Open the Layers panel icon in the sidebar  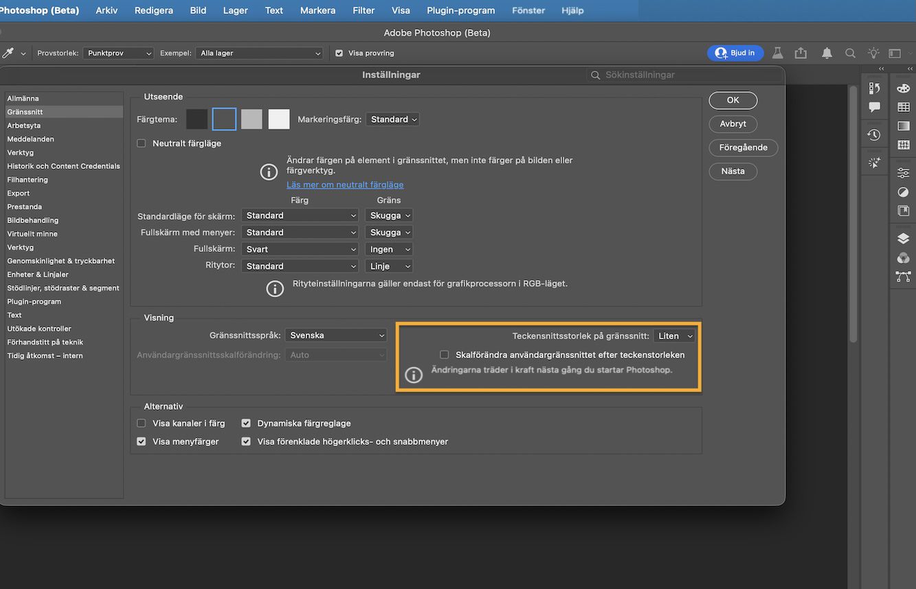[x=903, y=238]
